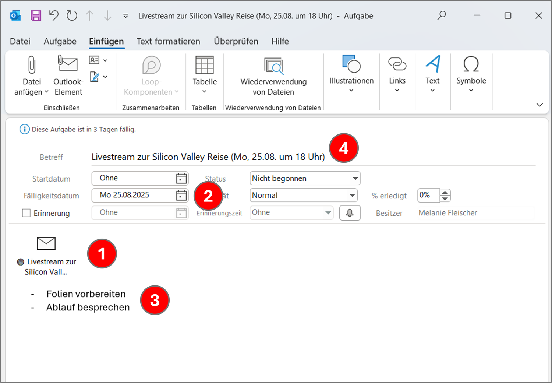
Task: Collapse the ribbon with the chevron
Action: pyautogui.click(x=539, y=105)
